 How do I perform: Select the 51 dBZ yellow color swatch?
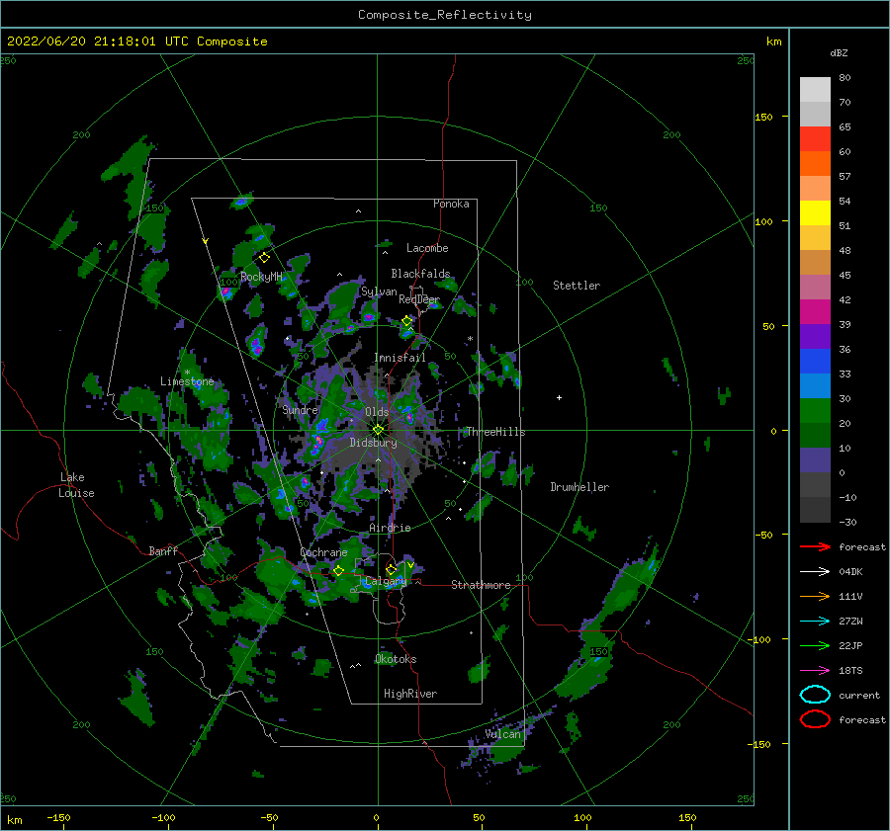[x=815, y=212]
